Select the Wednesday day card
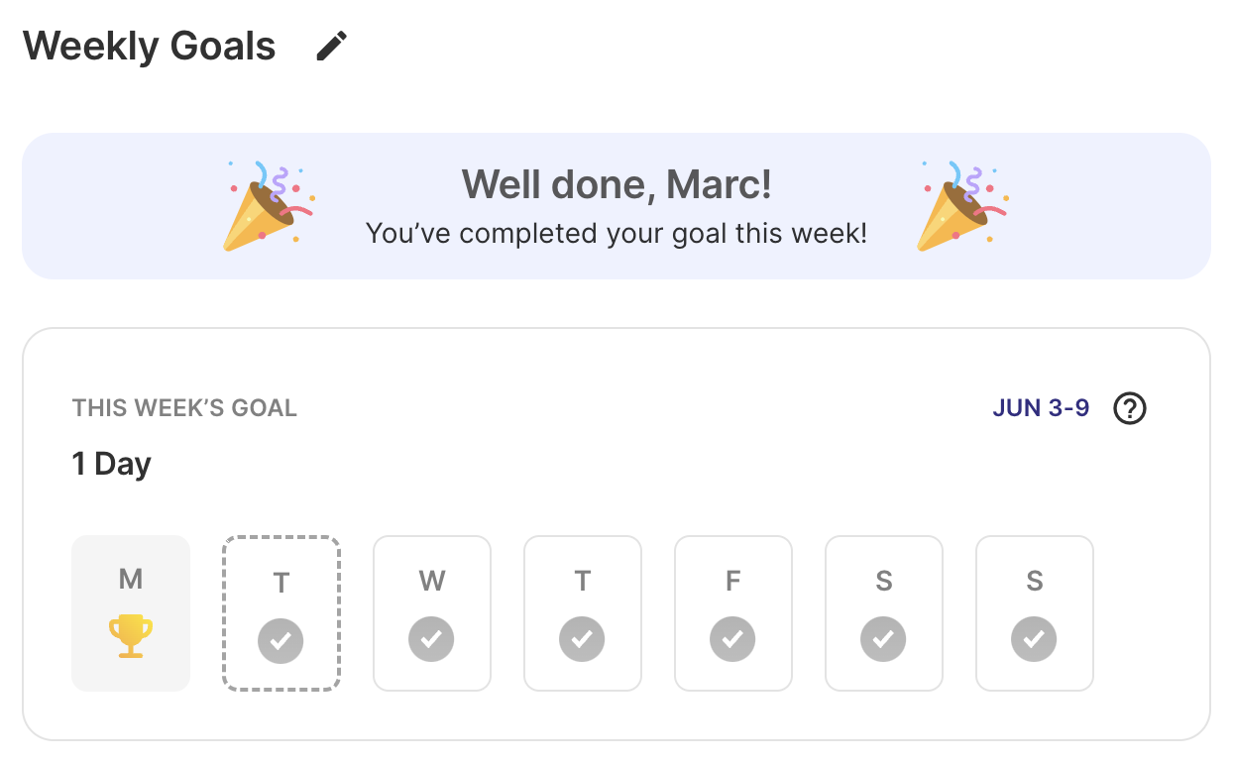The width and height of the screenshot is (1233, 763). (432, 613)
